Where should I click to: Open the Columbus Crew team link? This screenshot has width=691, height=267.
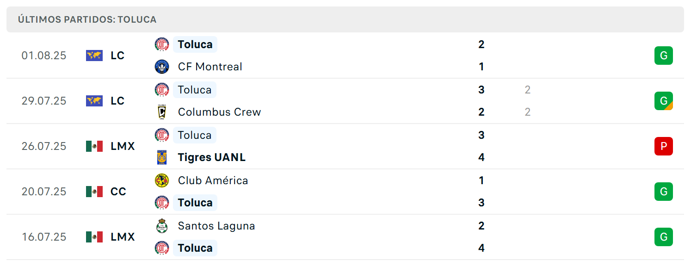(219, 112)
